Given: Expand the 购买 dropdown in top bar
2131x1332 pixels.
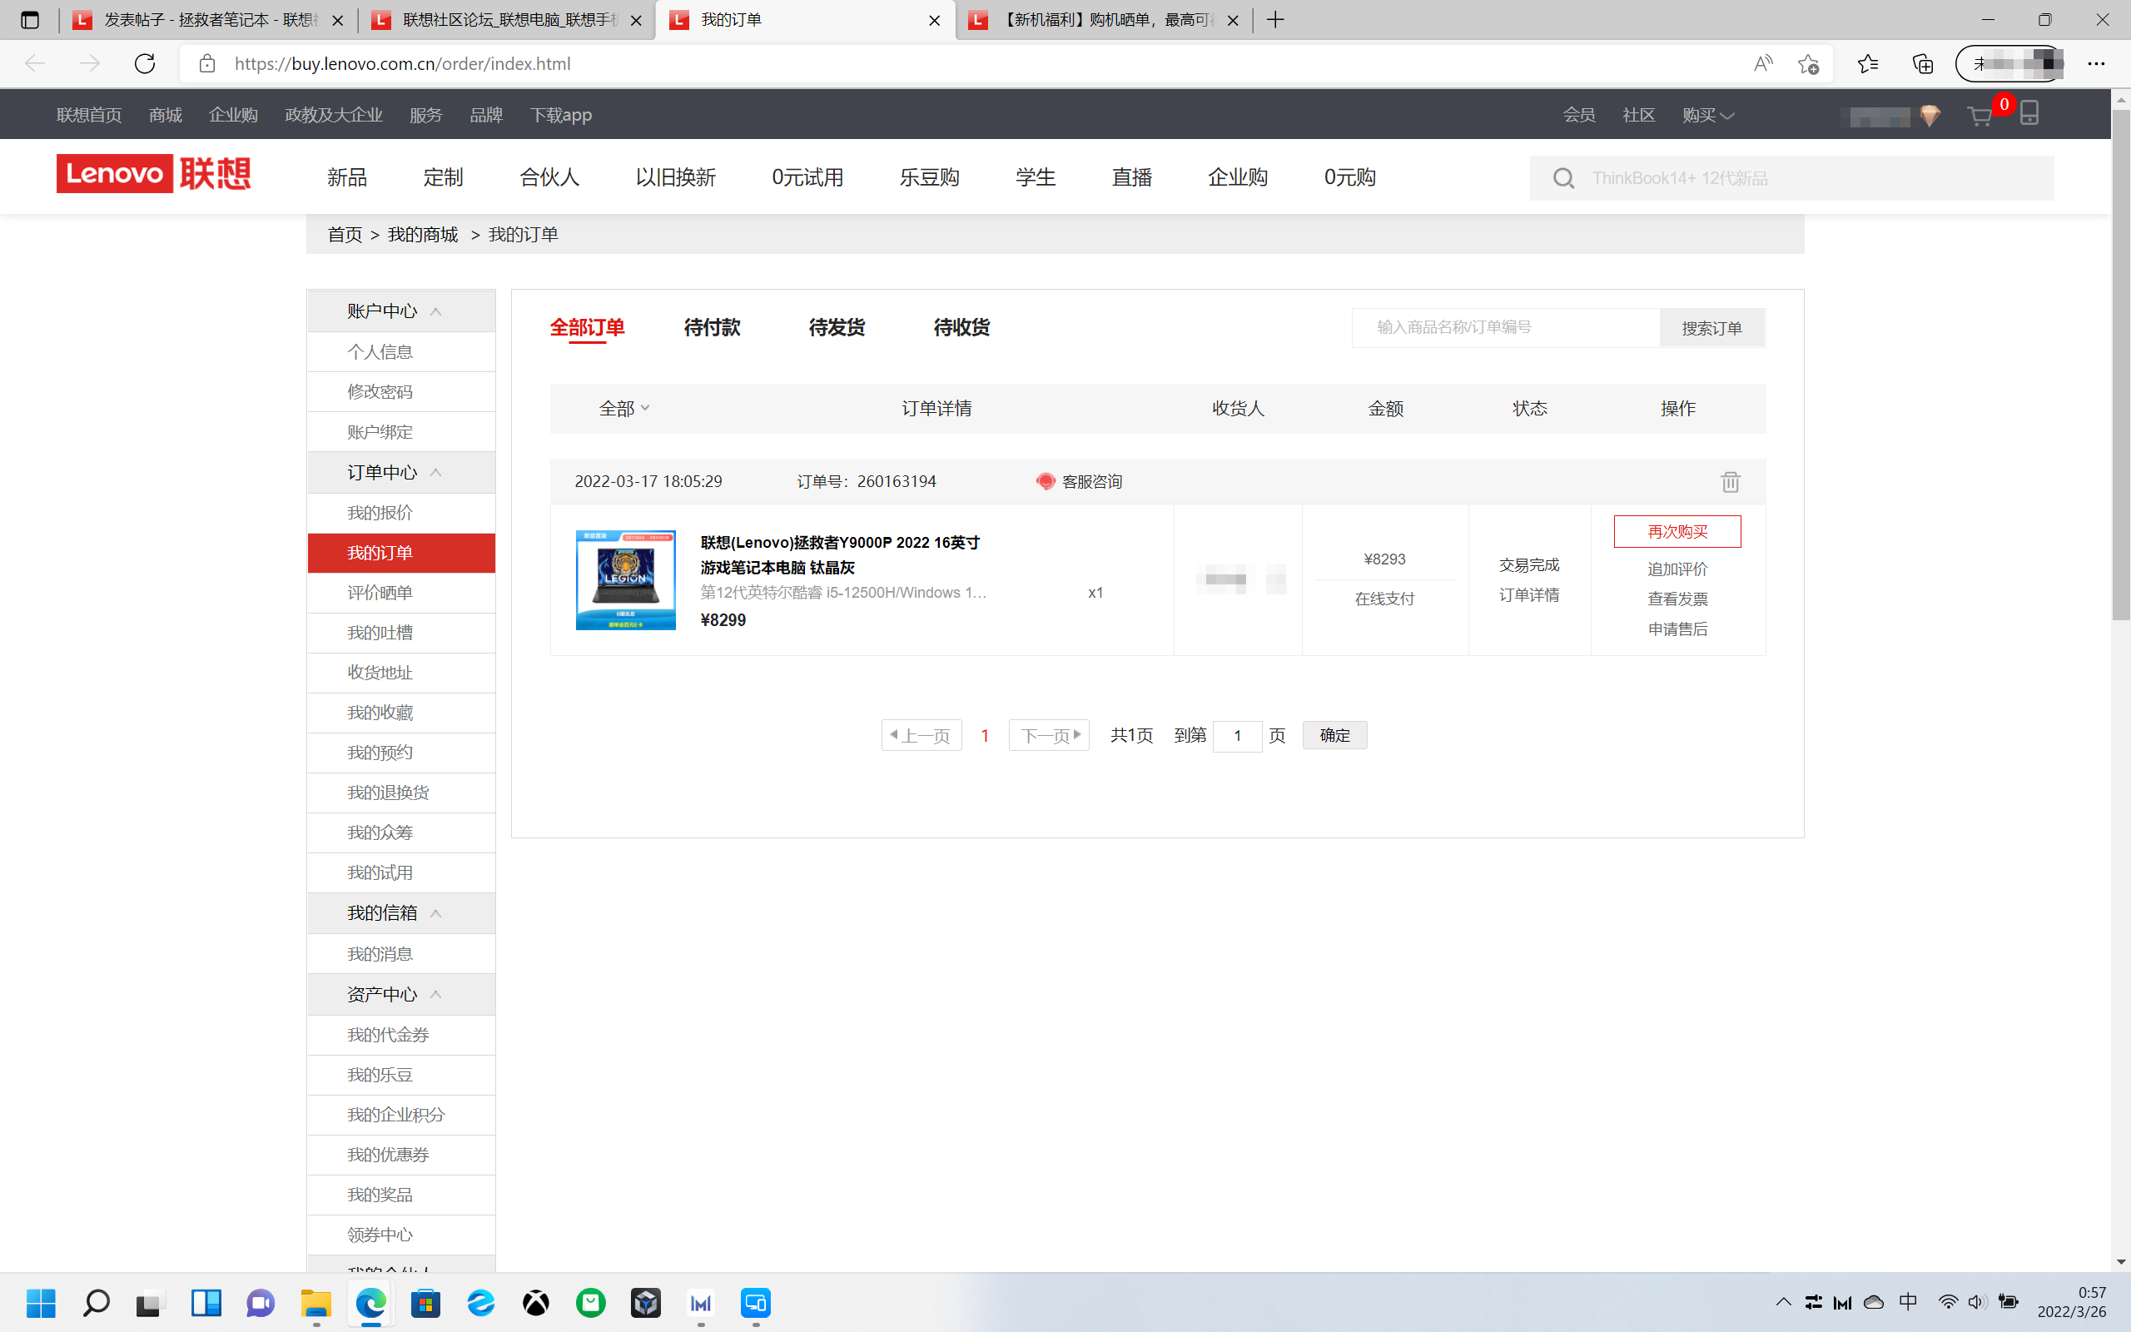Looking at the screenshot, I should pos(1707,116).
